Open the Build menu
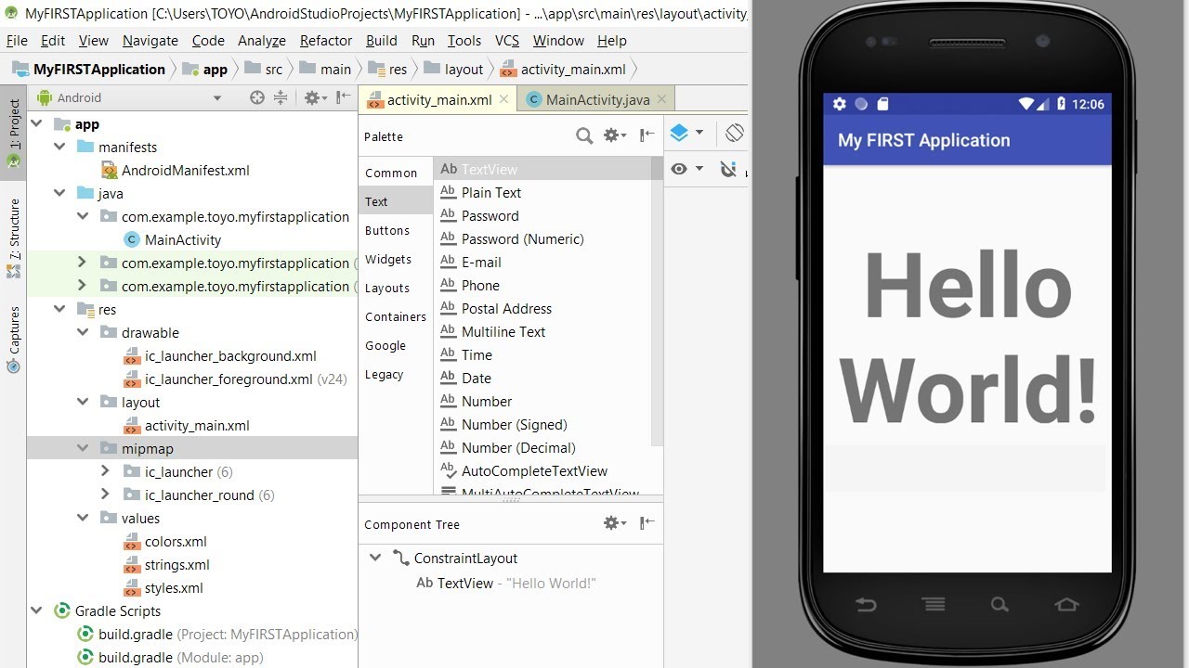The width and height of the screenshot is (1189, 668). [382, 41]
